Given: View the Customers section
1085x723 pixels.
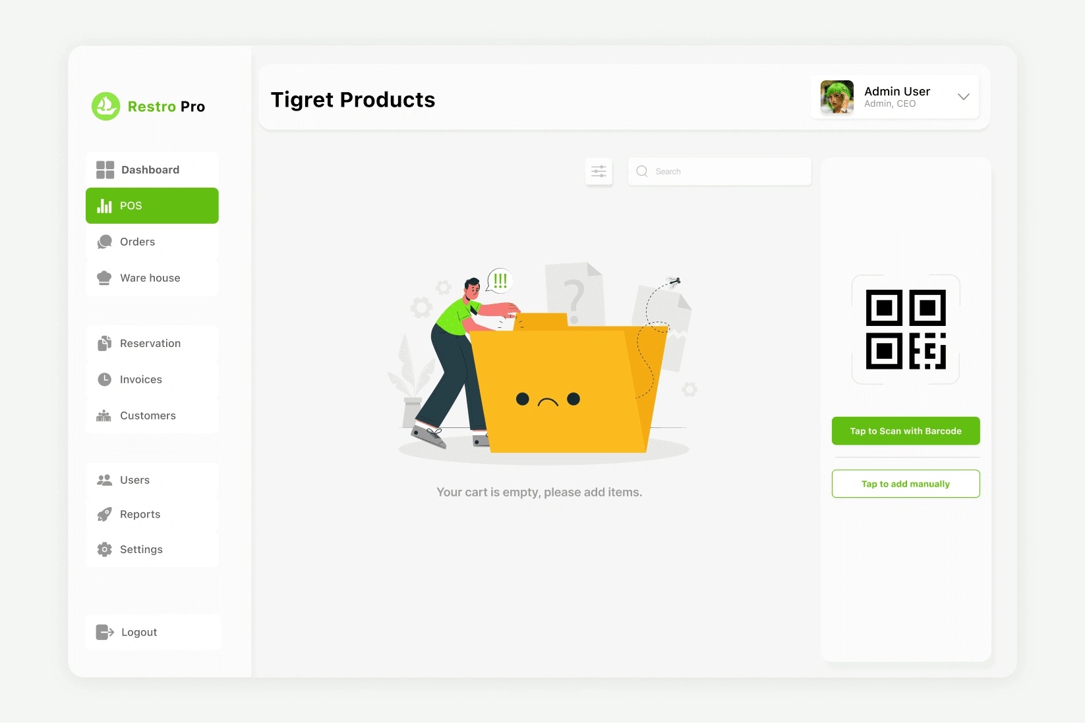Looking at the screenshot, I should [x=152, y=415].
